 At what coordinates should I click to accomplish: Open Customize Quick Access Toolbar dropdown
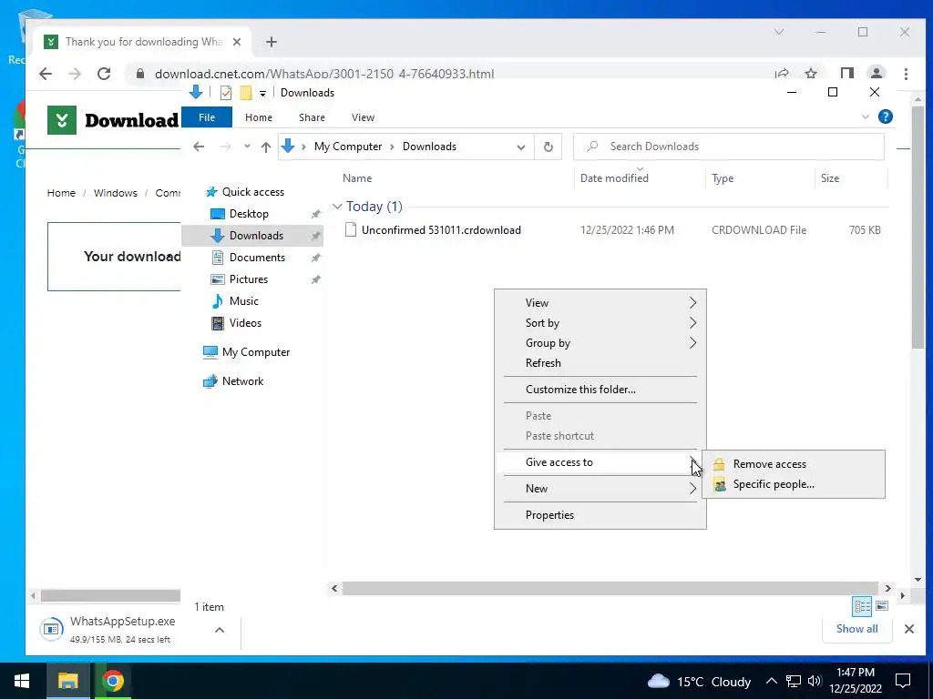point(262,94)
